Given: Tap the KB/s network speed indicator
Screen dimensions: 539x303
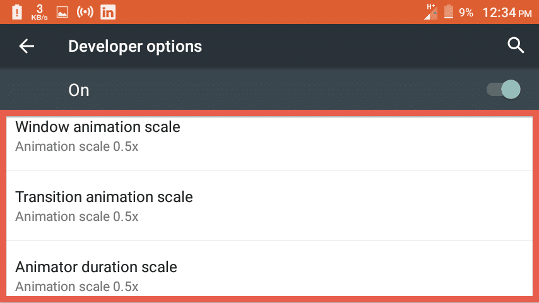Looking at the screenshot, I should click(40, 13).
